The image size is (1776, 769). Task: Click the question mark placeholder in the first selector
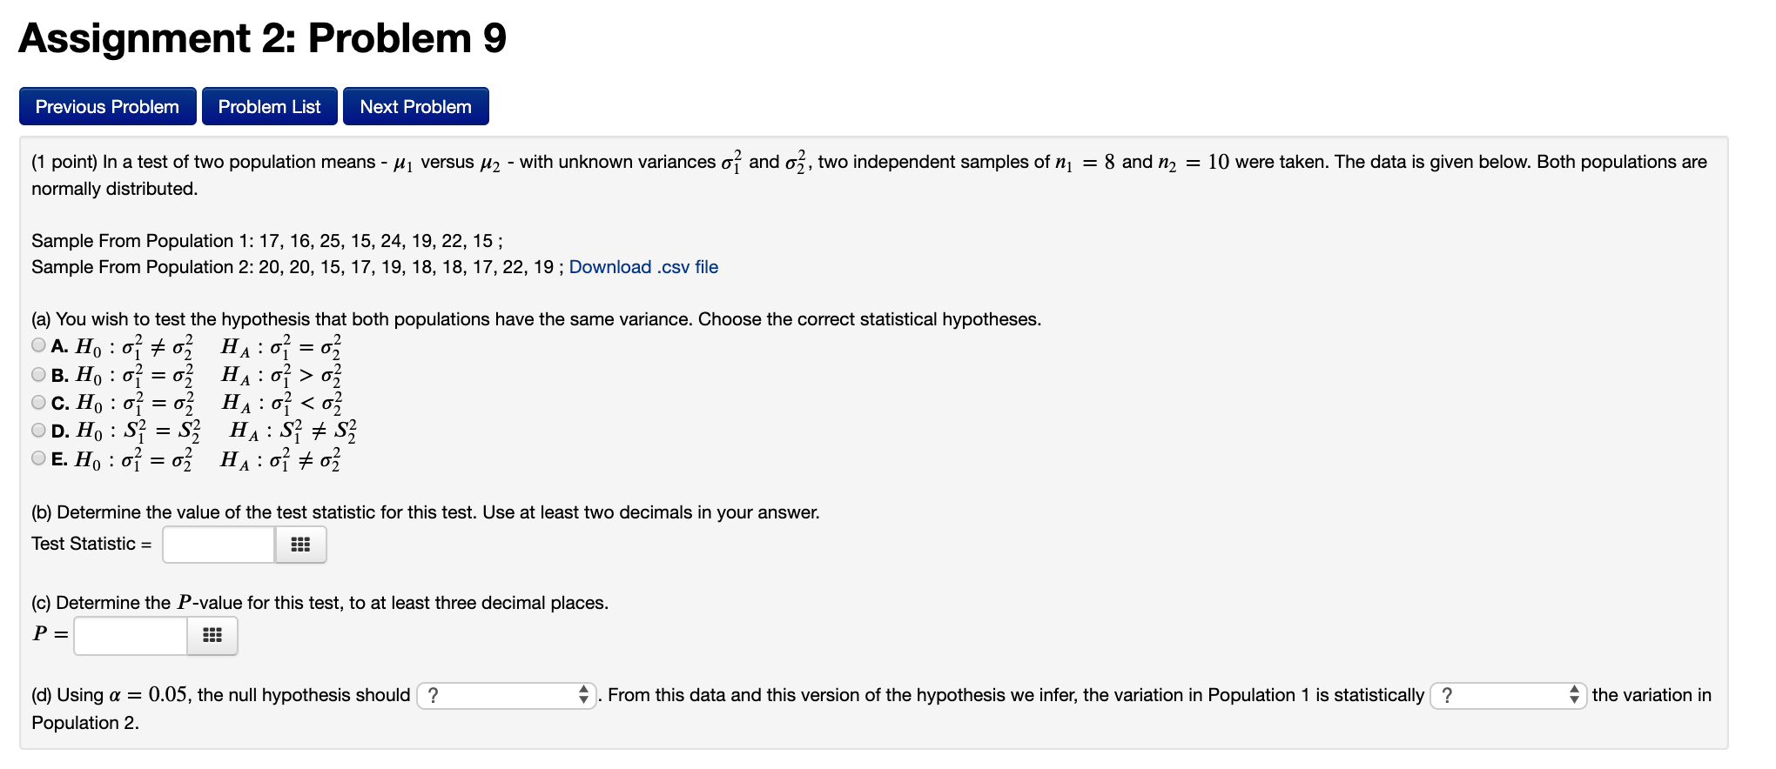pyautogui.click(x=434, y=695)
